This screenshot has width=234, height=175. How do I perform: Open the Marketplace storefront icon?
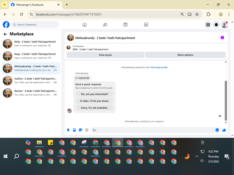tap(146, 25)
